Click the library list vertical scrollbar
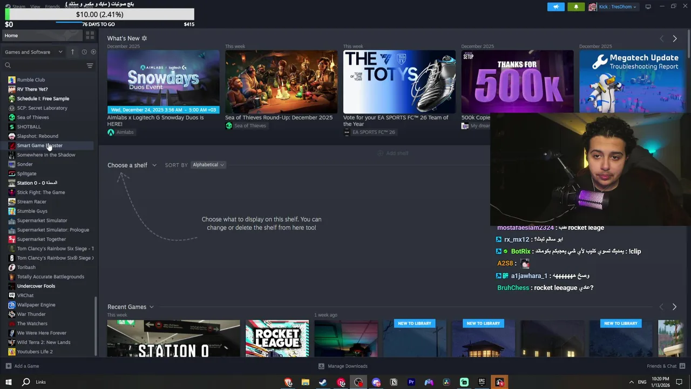This screenshot has width=691, height=389. click(96, 326)
